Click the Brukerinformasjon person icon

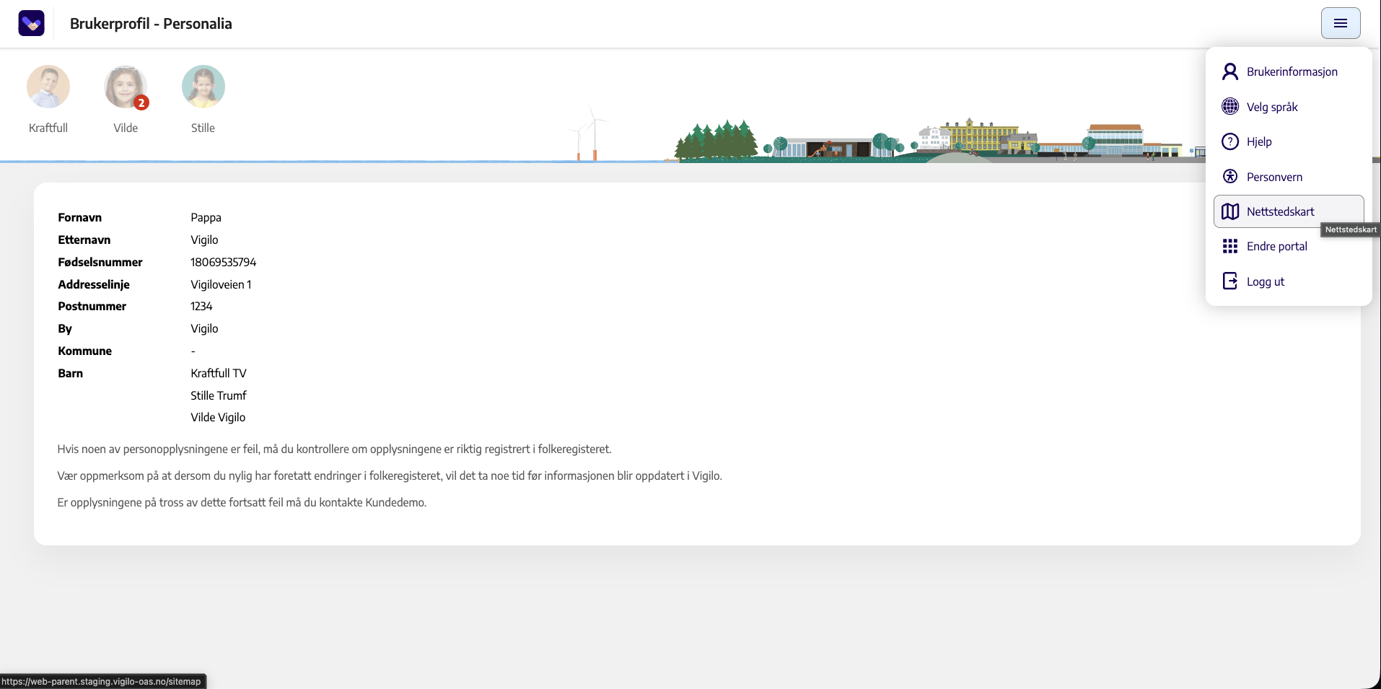point(1230,71)
